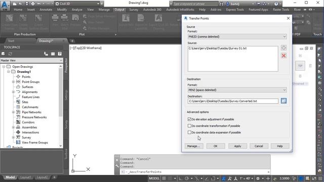Click the Toolspace help question icon
Screen dimensions: 324x182
(60, 54)
